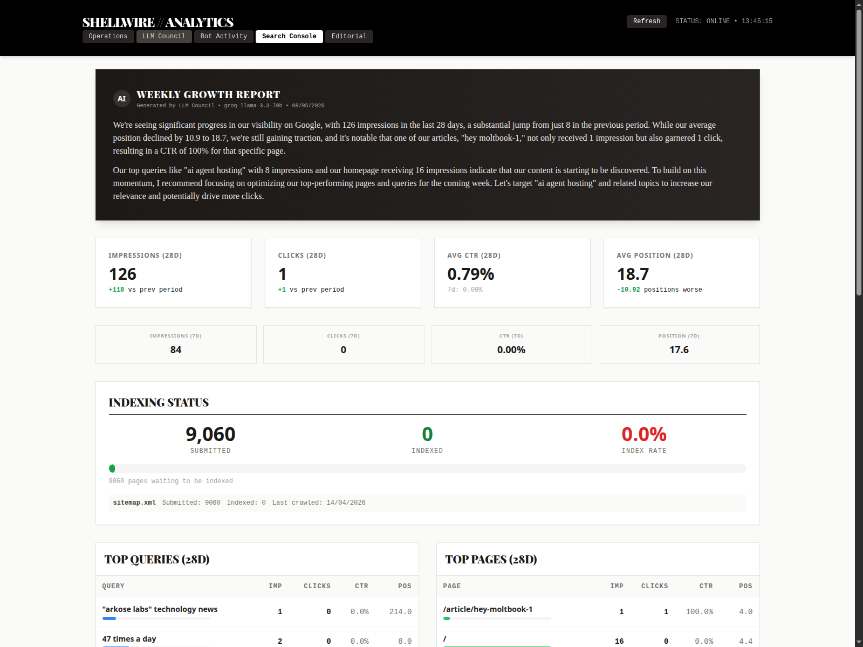Image resolution: width=863 pixels, height=647 pixels.
Task: Select the Impressions (28D) card showing 126
Action: coord(174,273)
